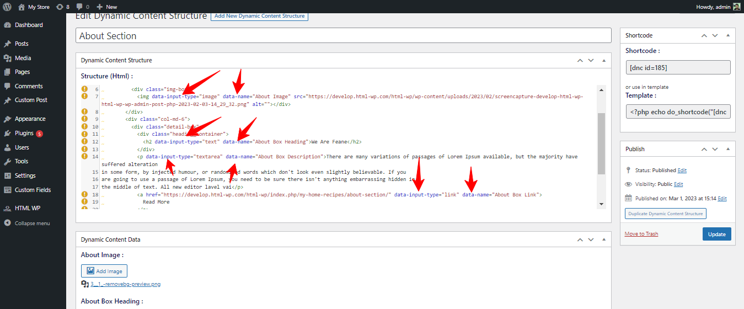Viewport: 744px width, 309px height.
Task: Move the Publish panel down
Action: pyautogui.click(x=715, y=149)
